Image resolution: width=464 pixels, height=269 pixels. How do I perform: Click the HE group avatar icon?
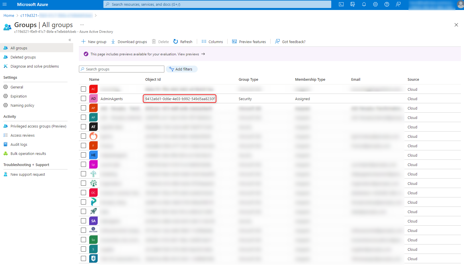tap(93, 155)
